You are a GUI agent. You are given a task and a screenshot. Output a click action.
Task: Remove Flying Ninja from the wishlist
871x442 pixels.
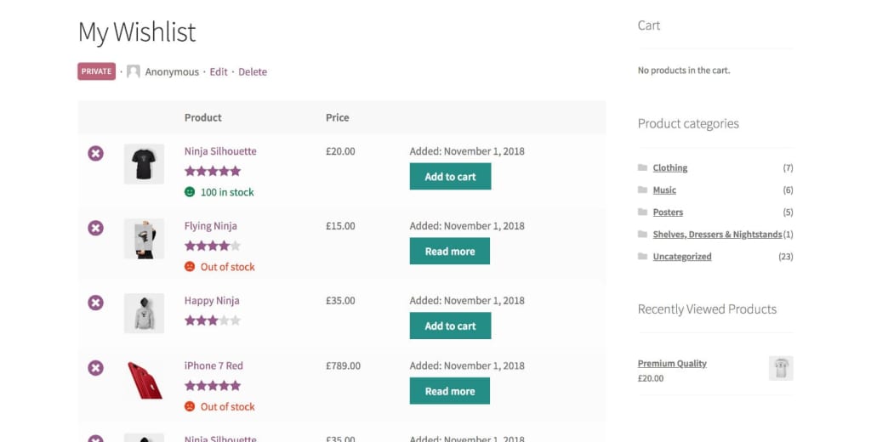[x=95, y=228]
